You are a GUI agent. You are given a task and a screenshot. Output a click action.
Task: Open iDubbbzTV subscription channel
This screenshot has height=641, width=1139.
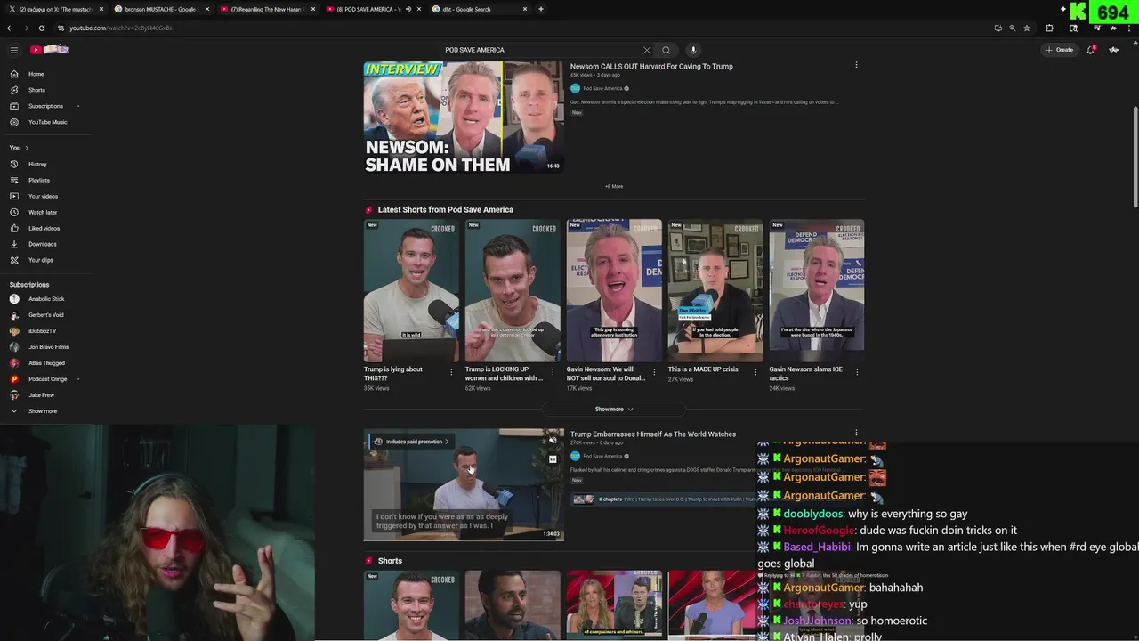pos(44,331)
